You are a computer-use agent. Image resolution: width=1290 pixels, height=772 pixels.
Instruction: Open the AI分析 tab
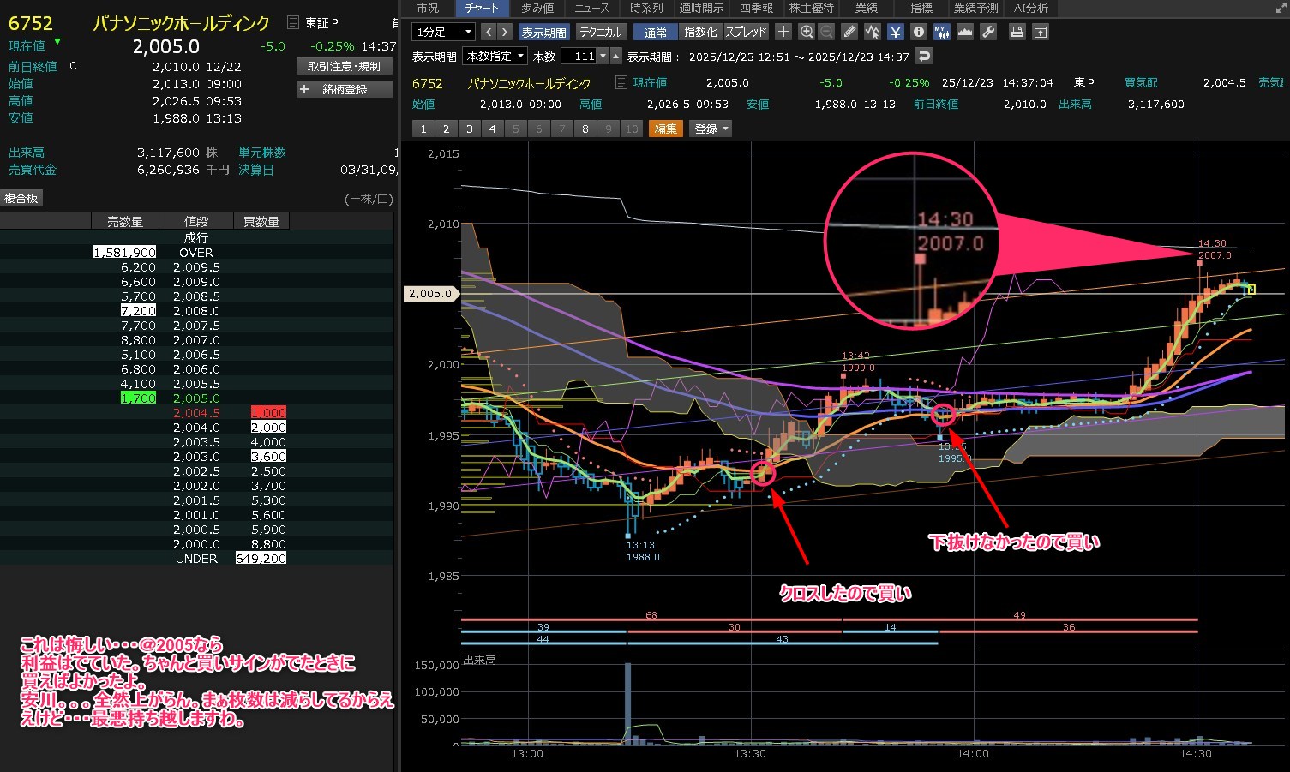[x=1030, y=8]
